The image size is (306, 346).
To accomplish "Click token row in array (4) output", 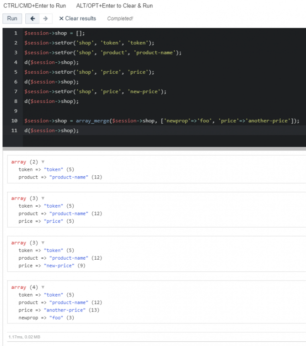I will [46, 295].
